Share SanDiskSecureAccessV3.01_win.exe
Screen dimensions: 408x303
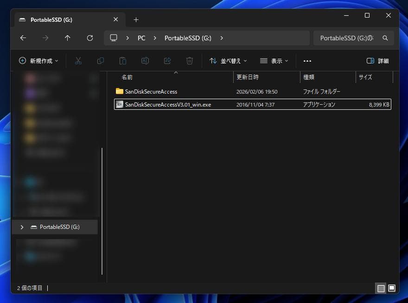coord(167,61)
